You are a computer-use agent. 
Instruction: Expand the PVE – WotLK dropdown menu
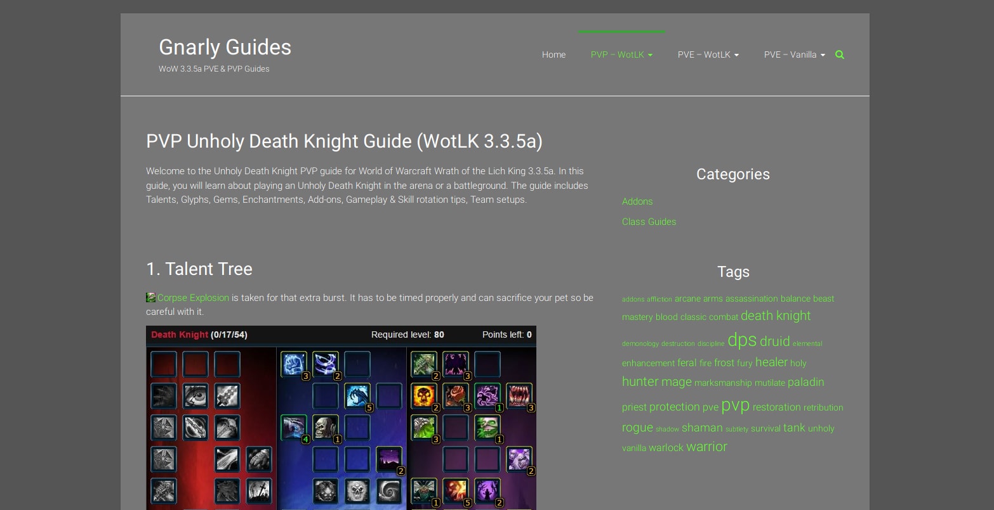708,54
